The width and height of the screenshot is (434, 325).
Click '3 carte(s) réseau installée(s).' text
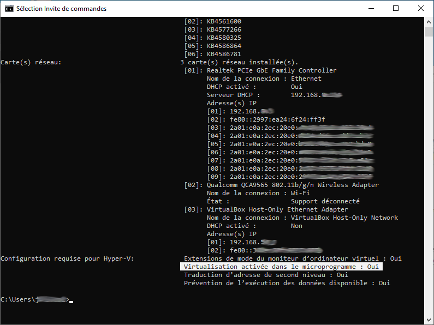pyautogui.click(x=239, y=62)
